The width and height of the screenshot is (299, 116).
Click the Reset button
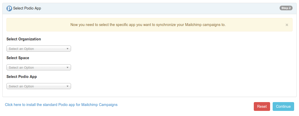tap(262, 106)
